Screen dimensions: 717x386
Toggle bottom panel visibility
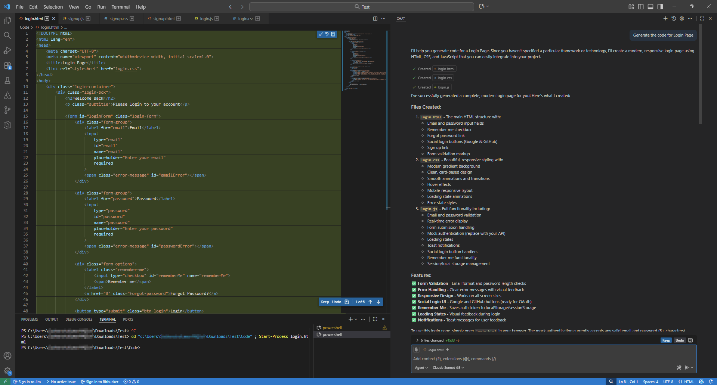[650, 7]
